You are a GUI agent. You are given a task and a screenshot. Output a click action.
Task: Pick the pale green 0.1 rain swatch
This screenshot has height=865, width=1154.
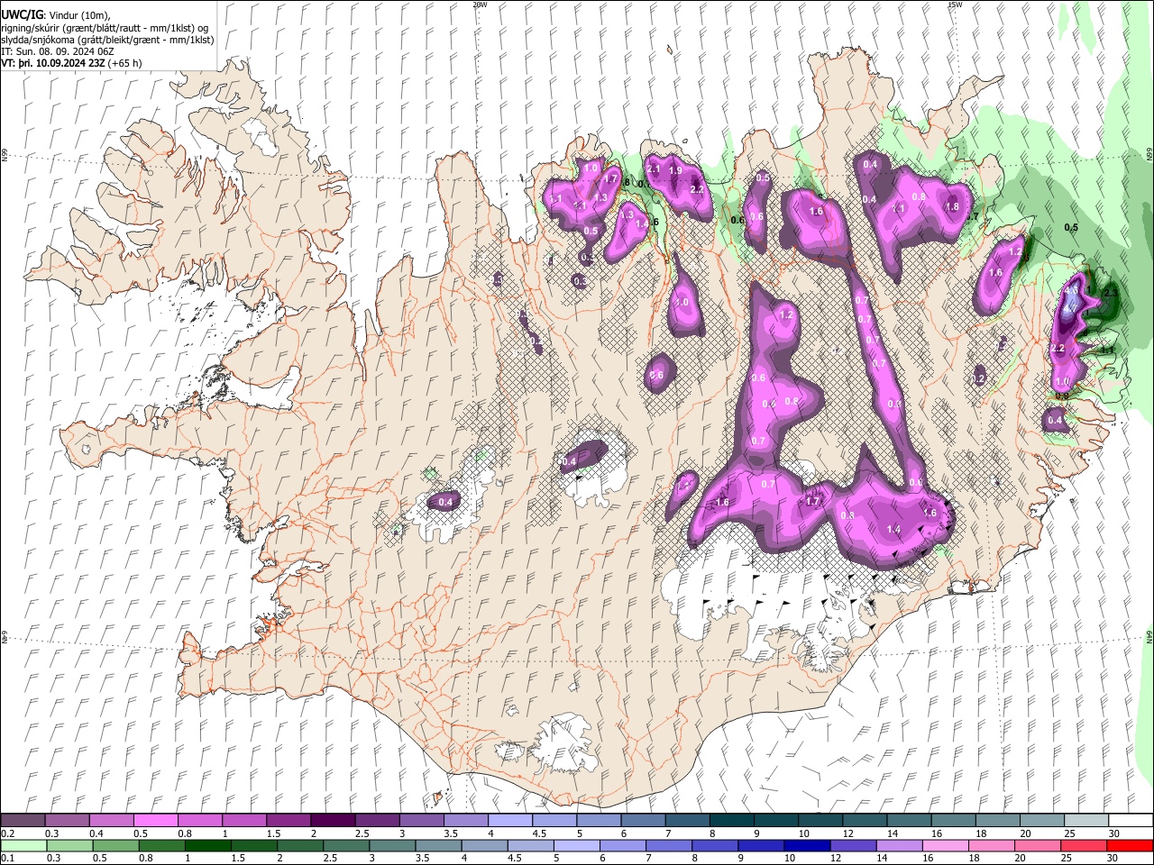pos(23,846)
